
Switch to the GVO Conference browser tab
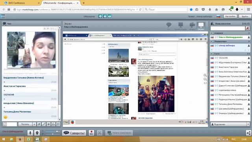point(22,3)
